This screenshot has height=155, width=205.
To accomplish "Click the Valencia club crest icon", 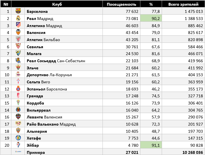I will click(18, 33).
